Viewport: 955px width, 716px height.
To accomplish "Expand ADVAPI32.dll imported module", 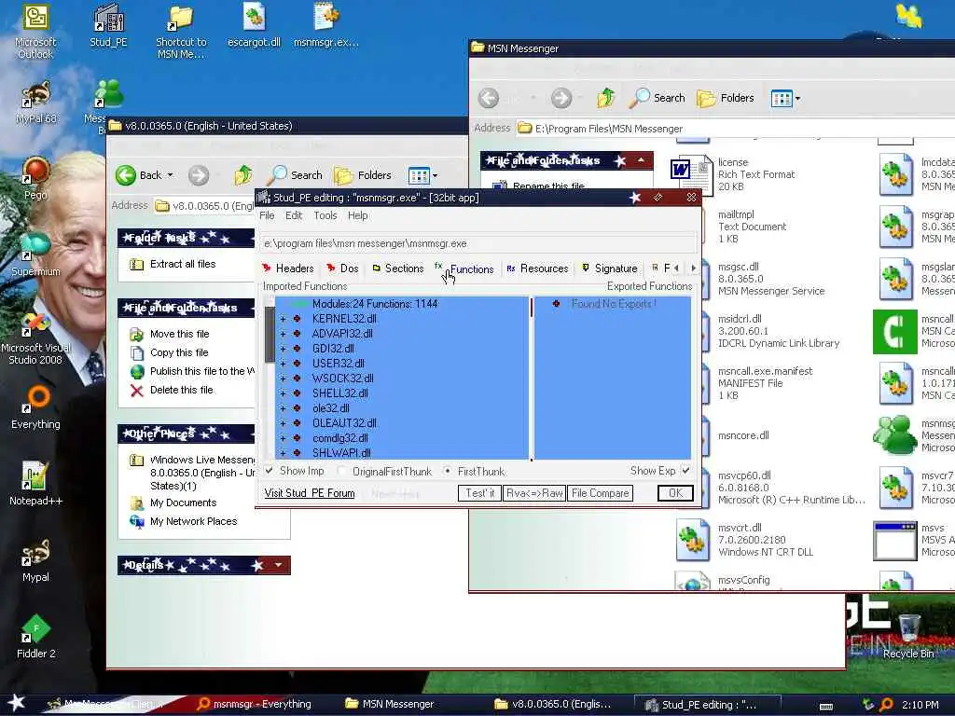I will [x=283, y=334].
